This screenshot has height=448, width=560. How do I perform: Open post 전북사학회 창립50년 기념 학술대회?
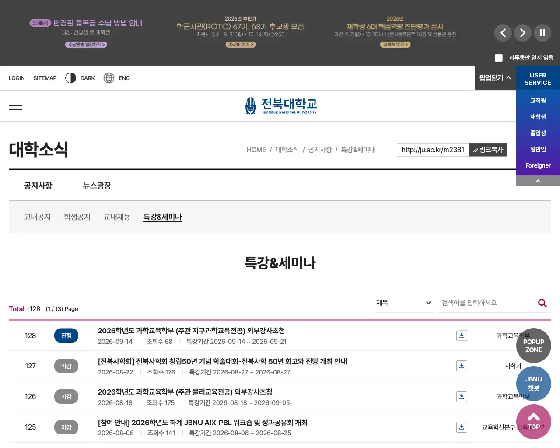222,361
